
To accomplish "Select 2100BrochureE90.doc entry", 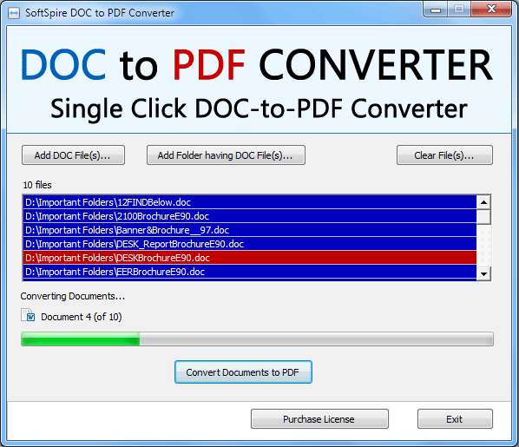I will [x=250, y=216].
